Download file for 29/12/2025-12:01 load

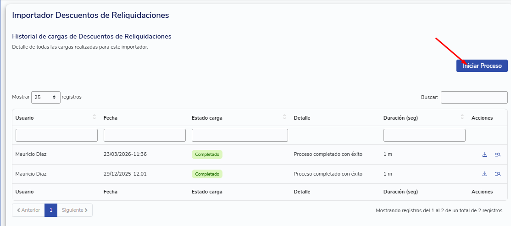click(484, 174)
